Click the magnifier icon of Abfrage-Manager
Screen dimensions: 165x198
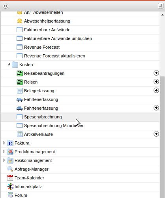point(10,169)
